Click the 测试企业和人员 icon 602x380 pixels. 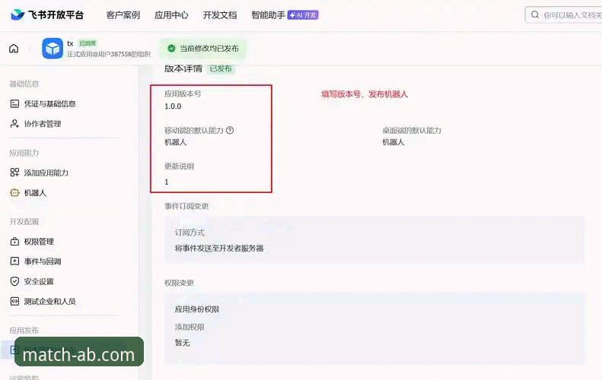pos(14,302)
